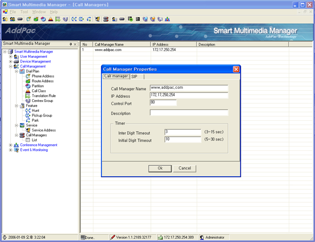Open Pickup Group under Feature
This screenshot has width=315, height=242.
pyautogui.click(x=41, y=116)
